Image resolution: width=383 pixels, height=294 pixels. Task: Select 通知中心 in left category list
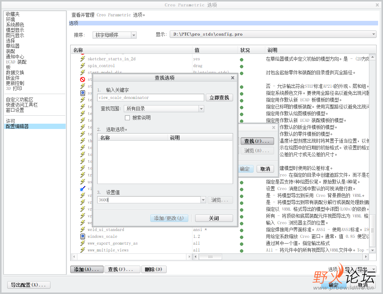click(15, 57)
